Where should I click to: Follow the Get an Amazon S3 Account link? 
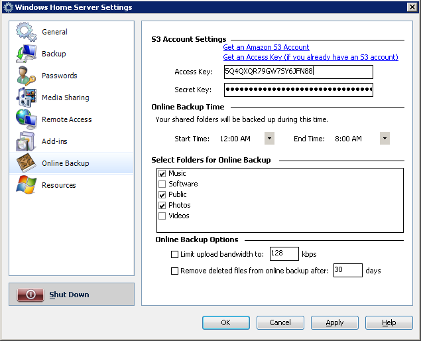(x=266, y=47)
